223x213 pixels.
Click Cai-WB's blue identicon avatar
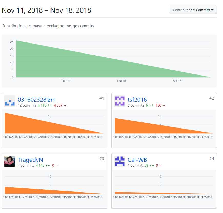tap(120, 161)
